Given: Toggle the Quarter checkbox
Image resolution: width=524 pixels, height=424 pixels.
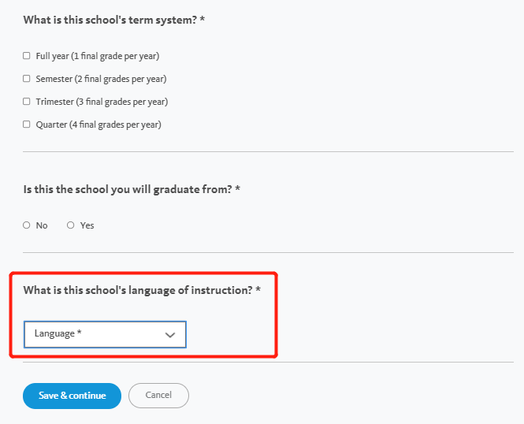Looking at the screenshot, I should (x=27, y=125).
